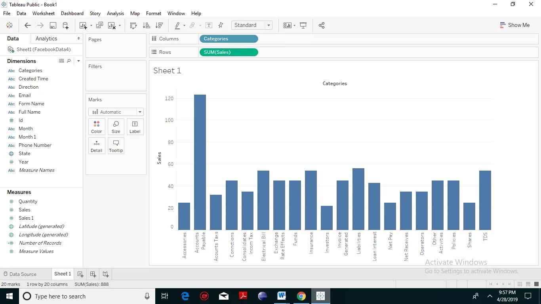The height and width of the screenshot is (304, 541).
Task: Open the Automatic mark type dropdown
Action: tap(116, 112)
